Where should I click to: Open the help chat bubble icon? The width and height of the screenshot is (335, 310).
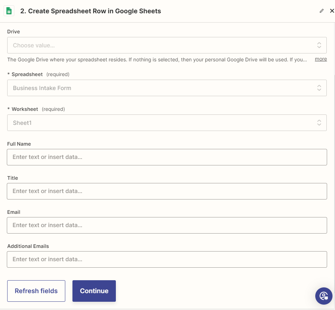(324, 296)
